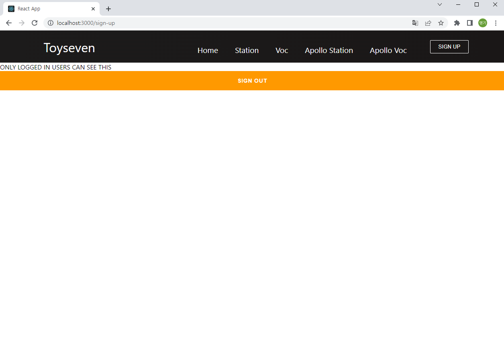Select the React App browser tab
This screenshot has width=504, height=344.
[x=48, y=8]
